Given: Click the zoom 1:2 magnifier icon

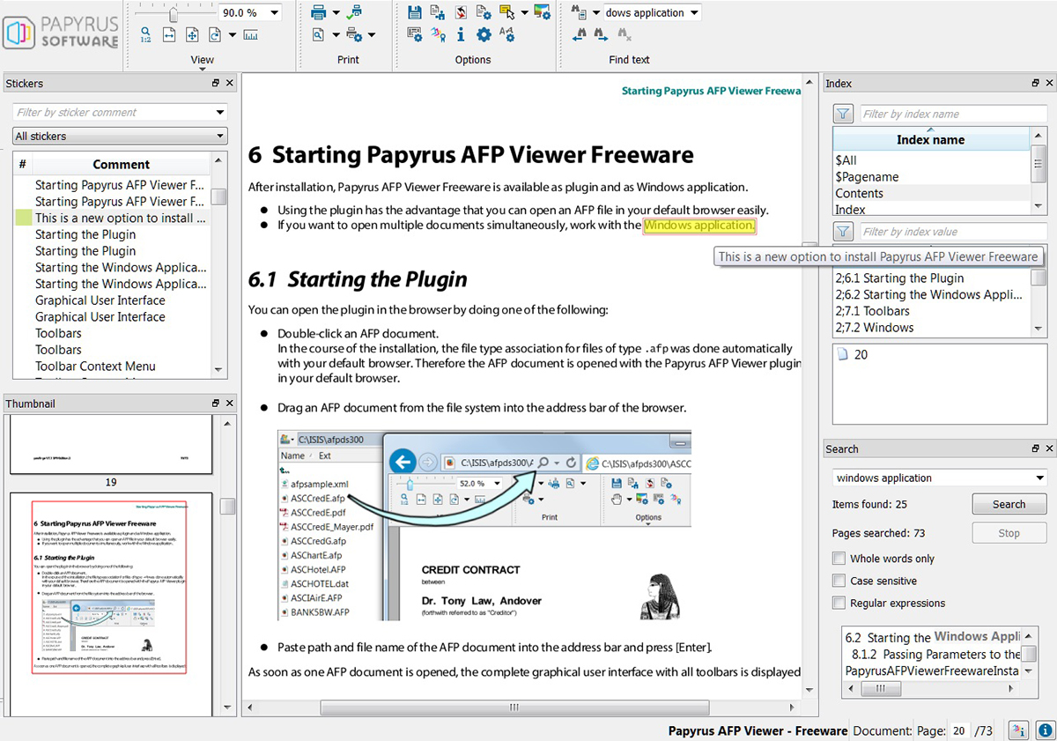Looking at the screenshot, I should [146, 35].
